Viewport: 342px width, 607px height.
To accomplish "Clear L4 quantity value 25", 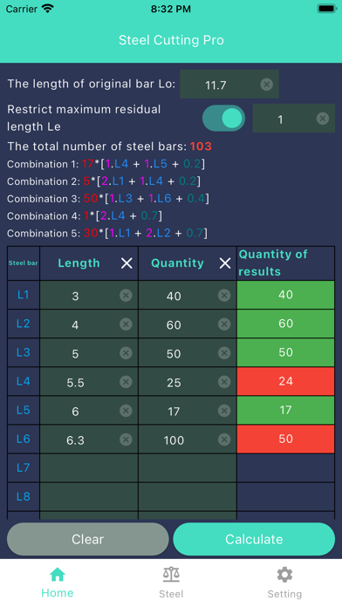I will (x=224, y=382).
